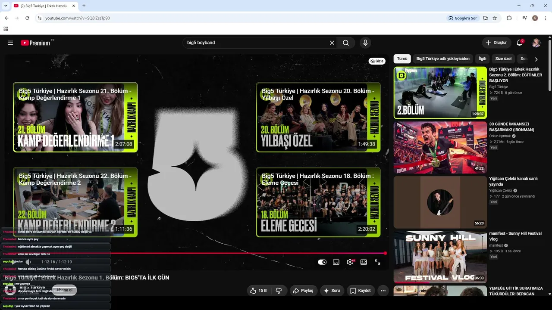The image size is (552, 310).
Task: Switch to theater mode
Action: tap(364, 262)
